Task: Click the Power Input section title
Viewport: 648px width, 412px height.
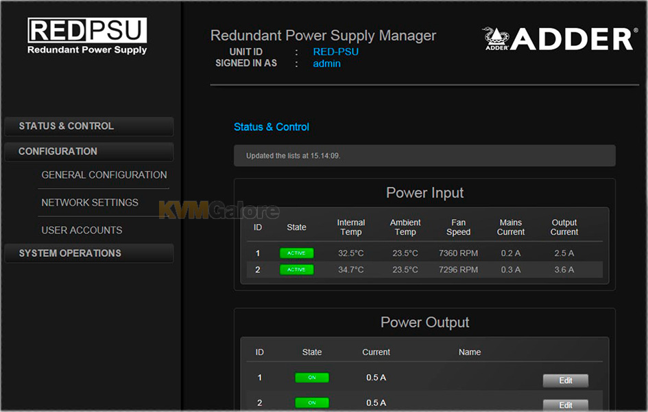Action: 425,193
